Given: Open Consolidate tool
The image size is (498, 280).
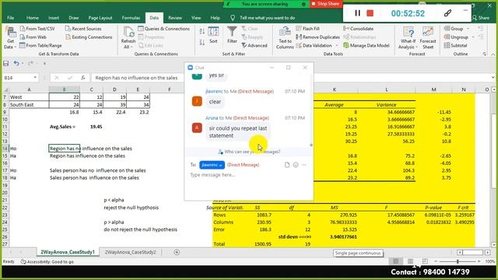Looking at the screenshot, I should click(358, 29).
